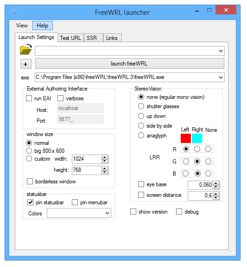The image size is (247, 267).
Task: Enable debug checkbox
Action: pos(179,211)
